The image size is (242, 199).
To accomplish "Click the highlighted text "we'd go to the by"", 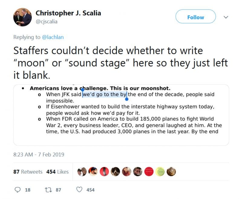I will [x=105, y=94].
